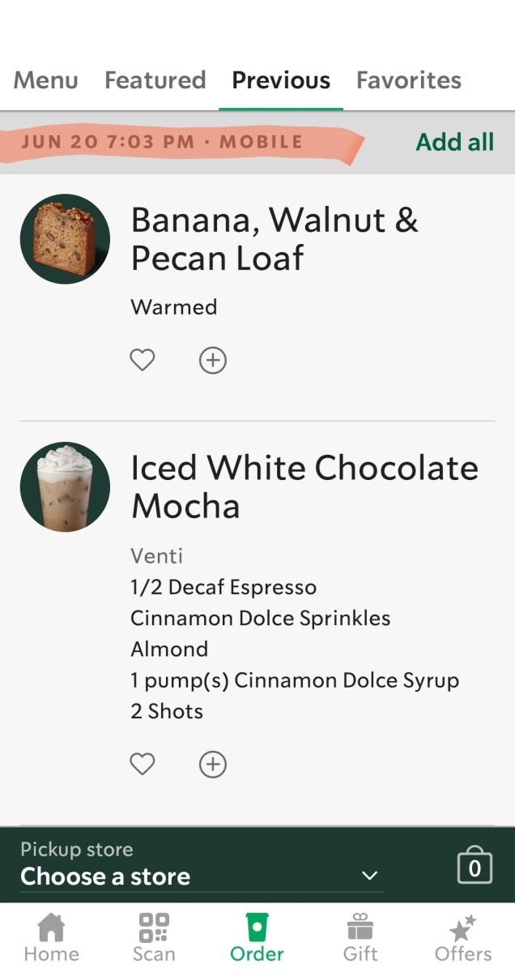The width and height of the screenshot is (515, 973).
Task: Open the Favorites tab
Action: pyautogui.click(x=409, y=80)
